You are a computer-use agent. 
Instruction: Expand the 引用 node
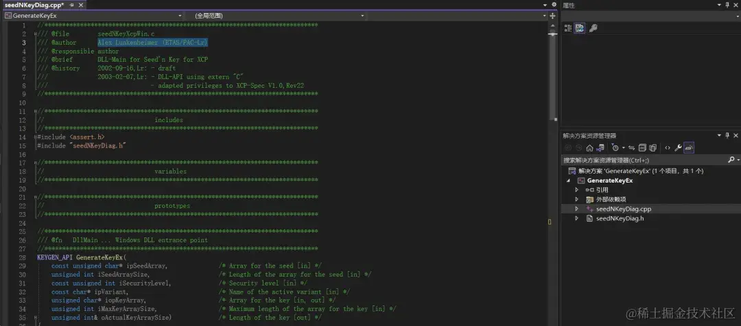pos(576,190)
